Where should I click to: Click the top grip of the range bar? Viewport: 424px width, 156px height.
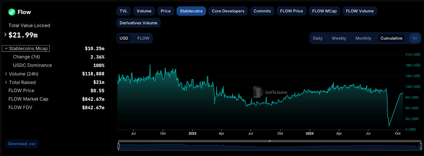coord(270,141)
